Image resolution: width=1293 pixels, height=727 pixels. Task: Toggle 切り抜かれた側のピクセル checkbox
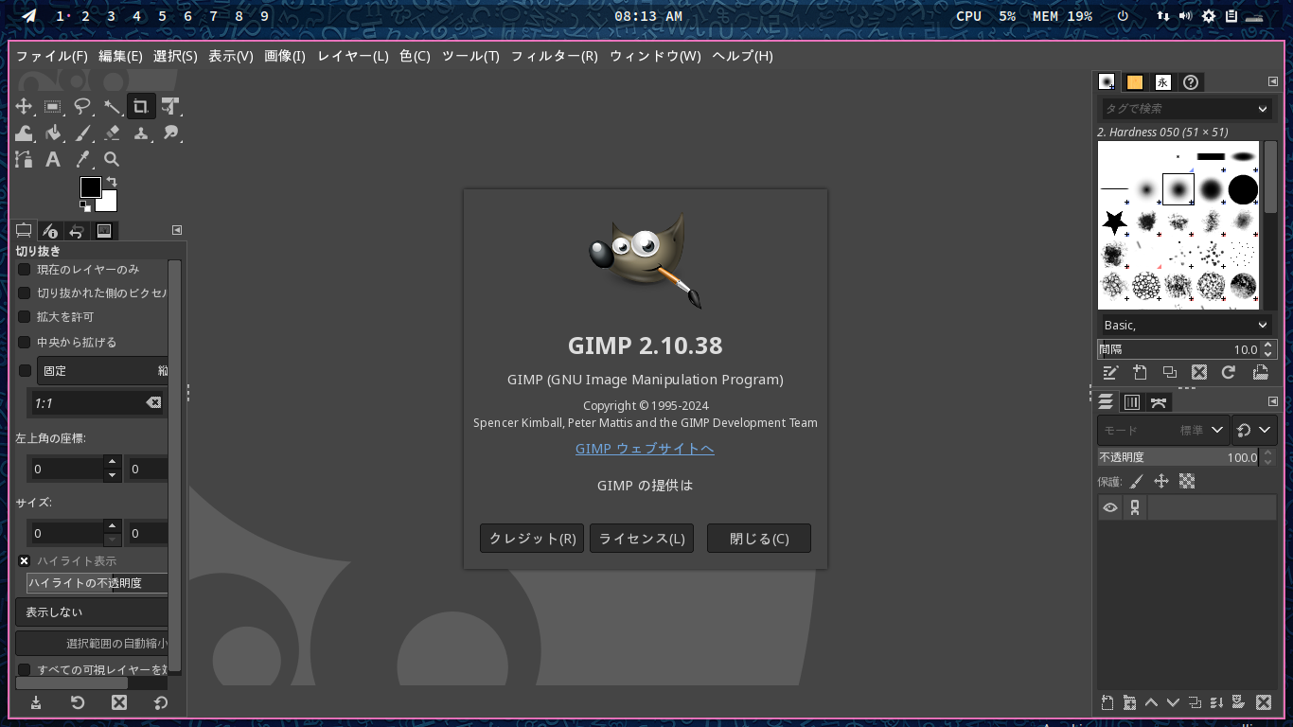click(25, 293)
